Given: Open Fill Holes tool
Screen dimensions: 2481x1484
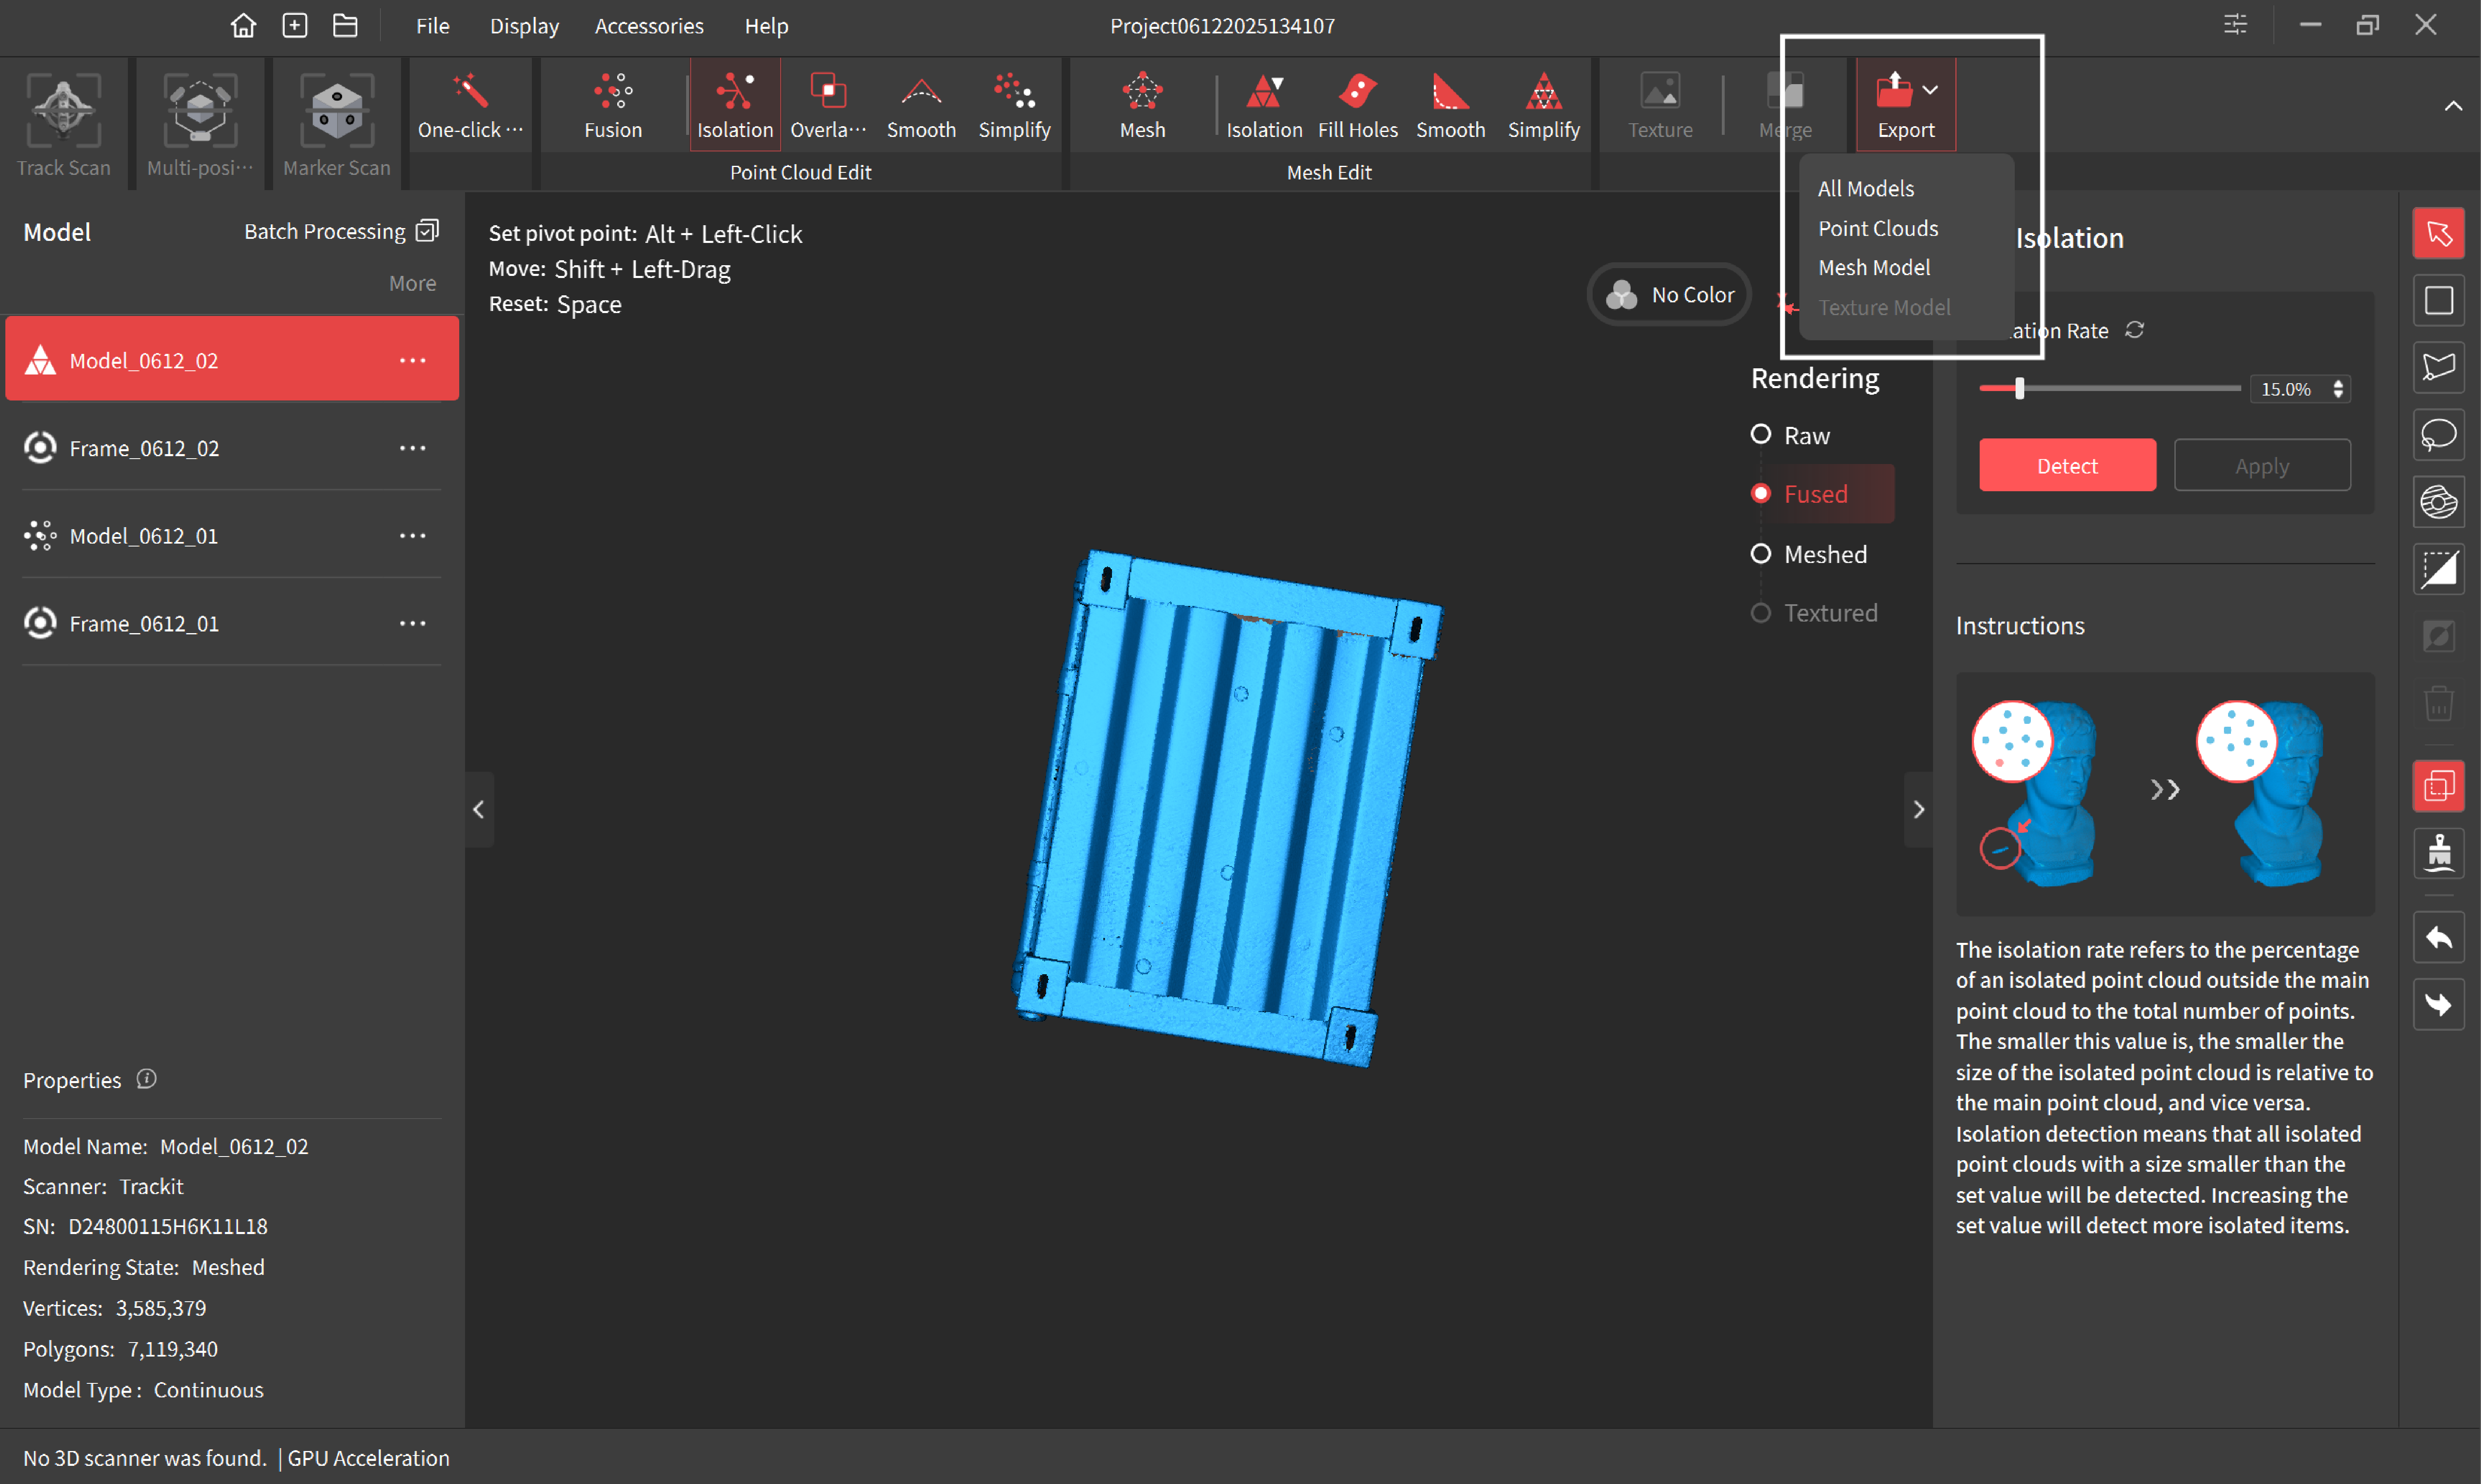Looking at the screenshot, I should coord(1357,106).
